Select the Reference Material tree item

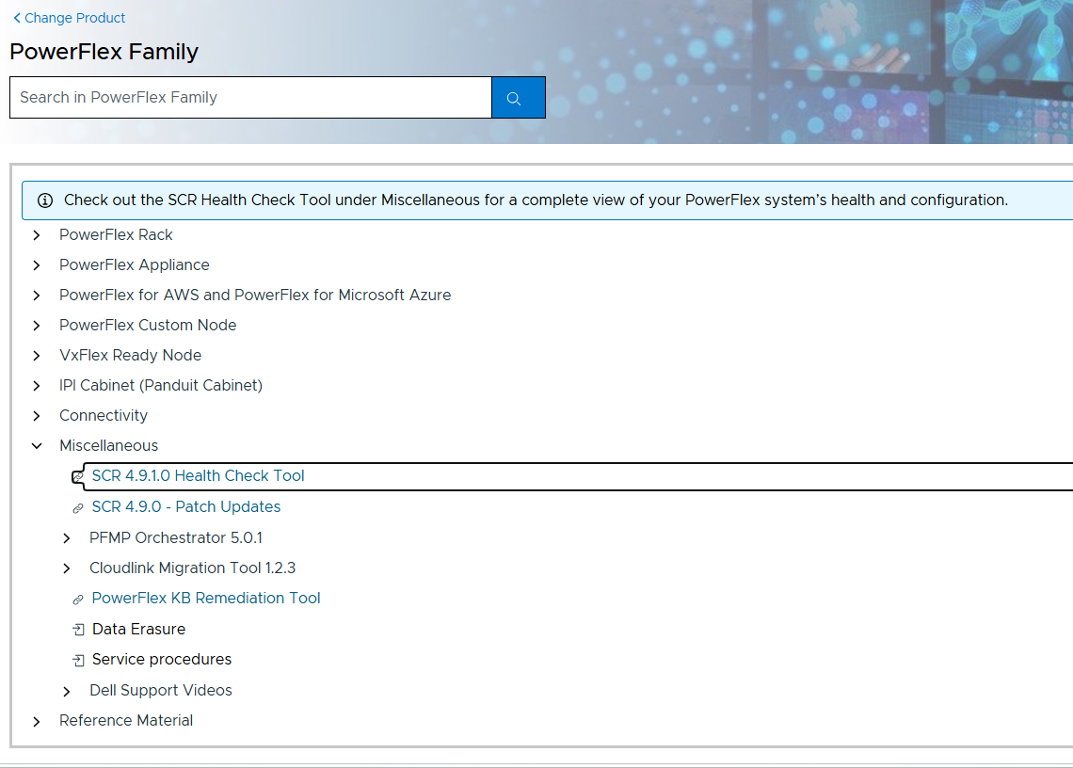tap(126, 721)
